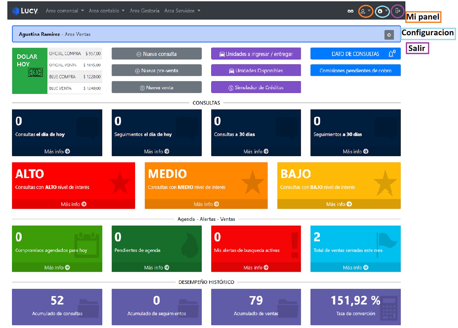Viewport: 458px width, 328px height.
Task: Click Agustina Ramirez user name
Action: click(x=39, y=34)
